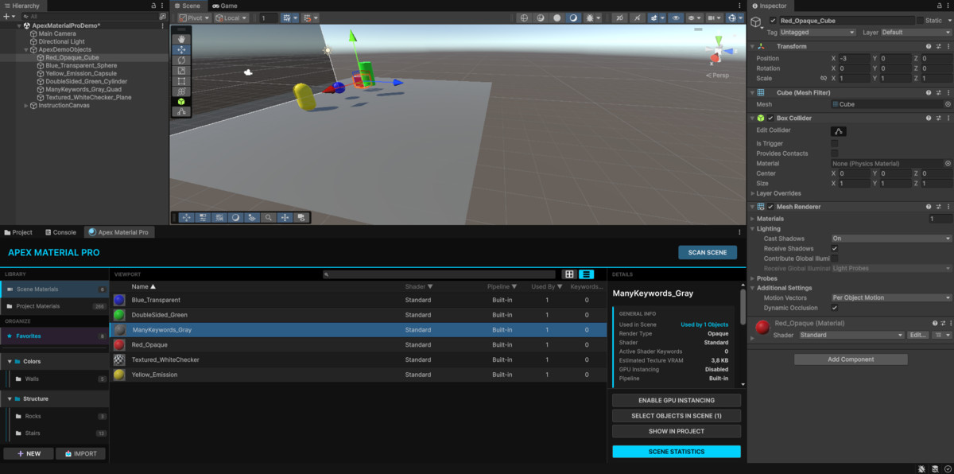Screen dimensions: 954x474
Task: Open the Layer dropdown (Default)
Action: tap(917, 33)
